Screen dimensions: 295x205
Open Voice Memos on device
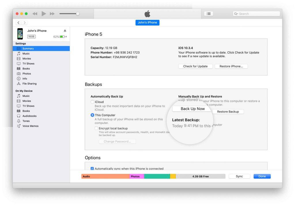point(30,126)
